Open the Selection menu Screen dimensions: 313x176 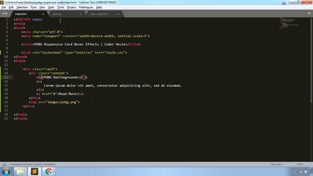[x=22, y=7]
